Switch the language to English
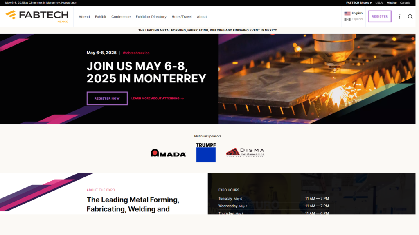This screenshot has width=419, height=235. pyautogui.click(x=357, y=13)
